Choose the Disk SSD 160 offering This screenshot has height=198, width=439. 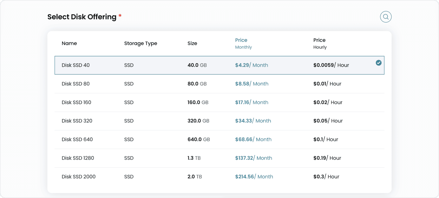click(76, 102)
